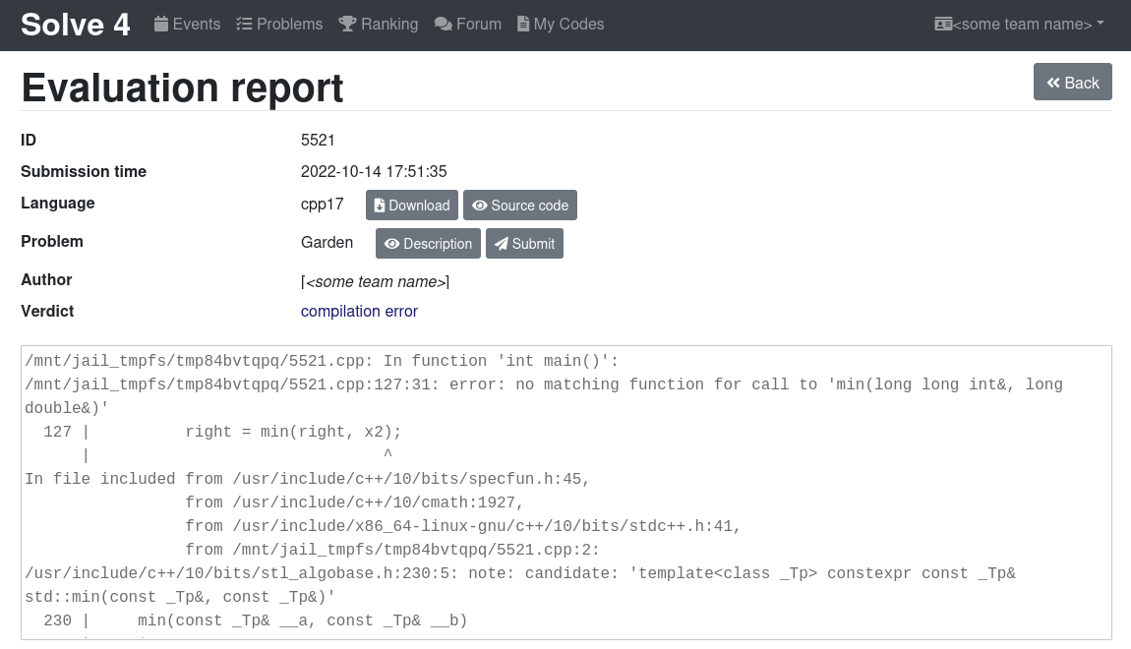Click the trophy icon for Ranking
Image resolution: width=1131 pixels, height=649 pixels.
coord(347,24)
